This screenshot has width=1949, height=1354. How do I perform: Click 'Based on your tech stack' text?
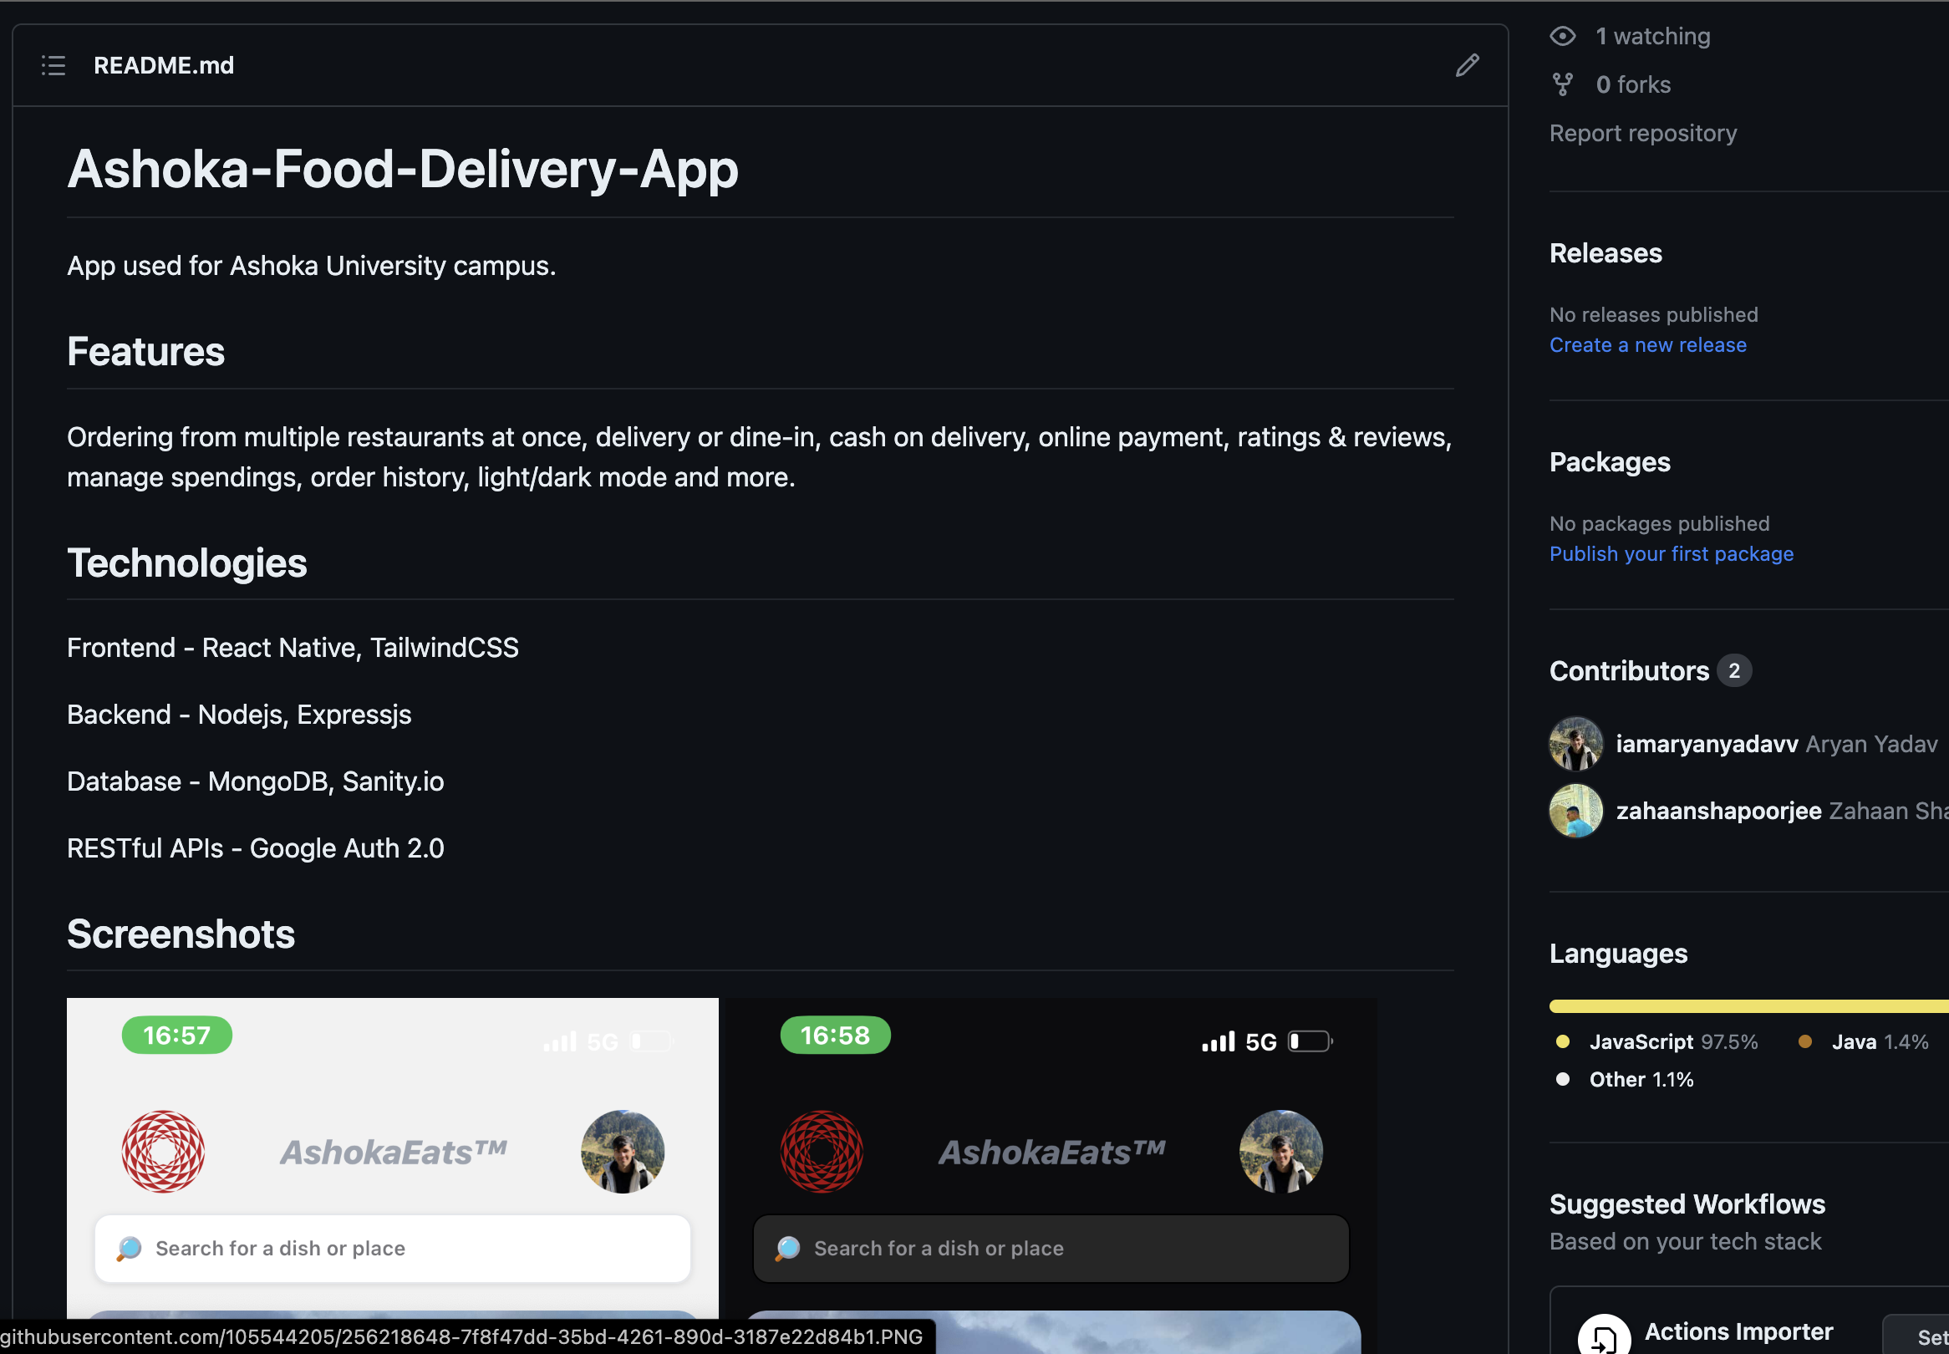pyautogui.click(x=1684, y=1241)
